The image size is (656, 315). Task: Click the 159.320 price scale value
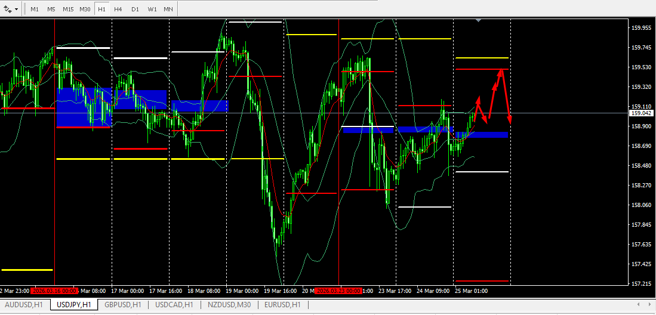(x=641, y=87)
